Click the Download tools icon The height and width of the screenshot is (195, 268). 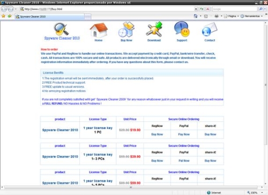coord(154,30)
